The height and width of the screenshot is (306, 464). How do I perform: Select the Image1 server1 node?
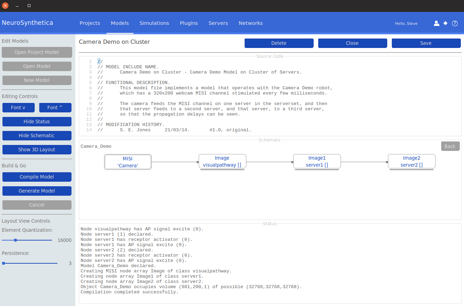point(317,162)
